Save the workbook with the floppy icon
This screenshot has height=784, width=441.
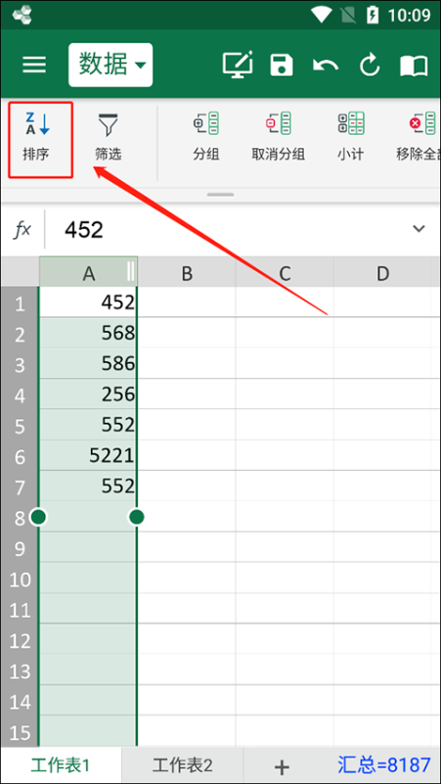(x=282, y=65)
